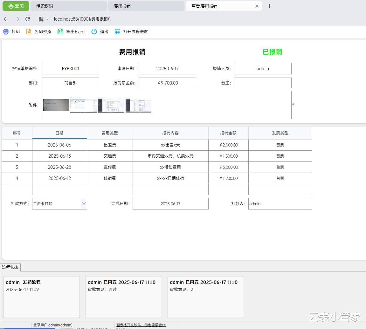This screenshot has height=329, width=366.
Task: Click the 费用类型 column header
Action: pyautogui.click(x=110, y=133)
